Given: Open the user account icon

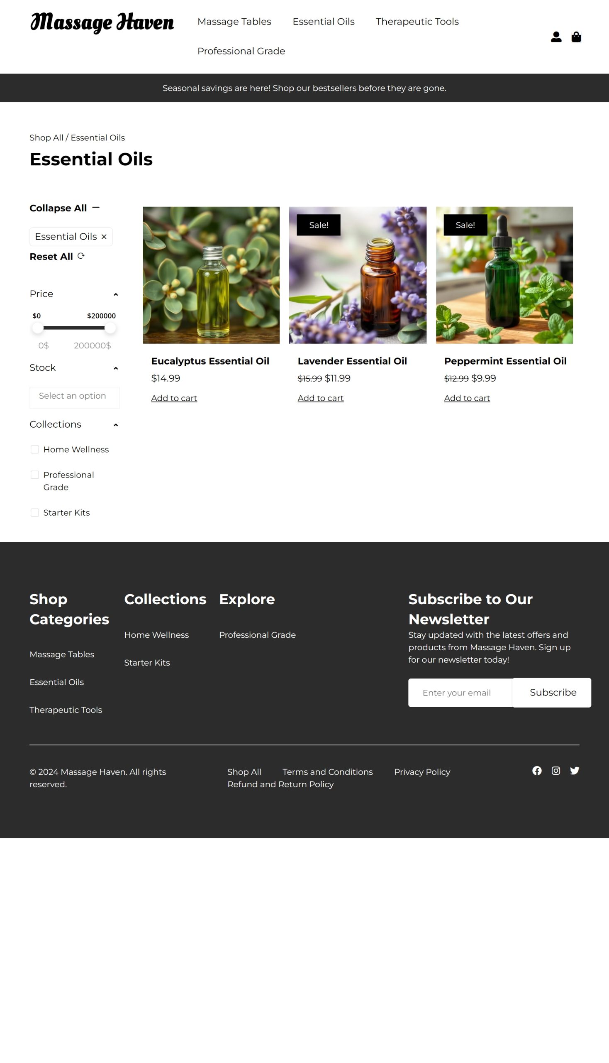Looking at the screenshot, I should [556, 37].
